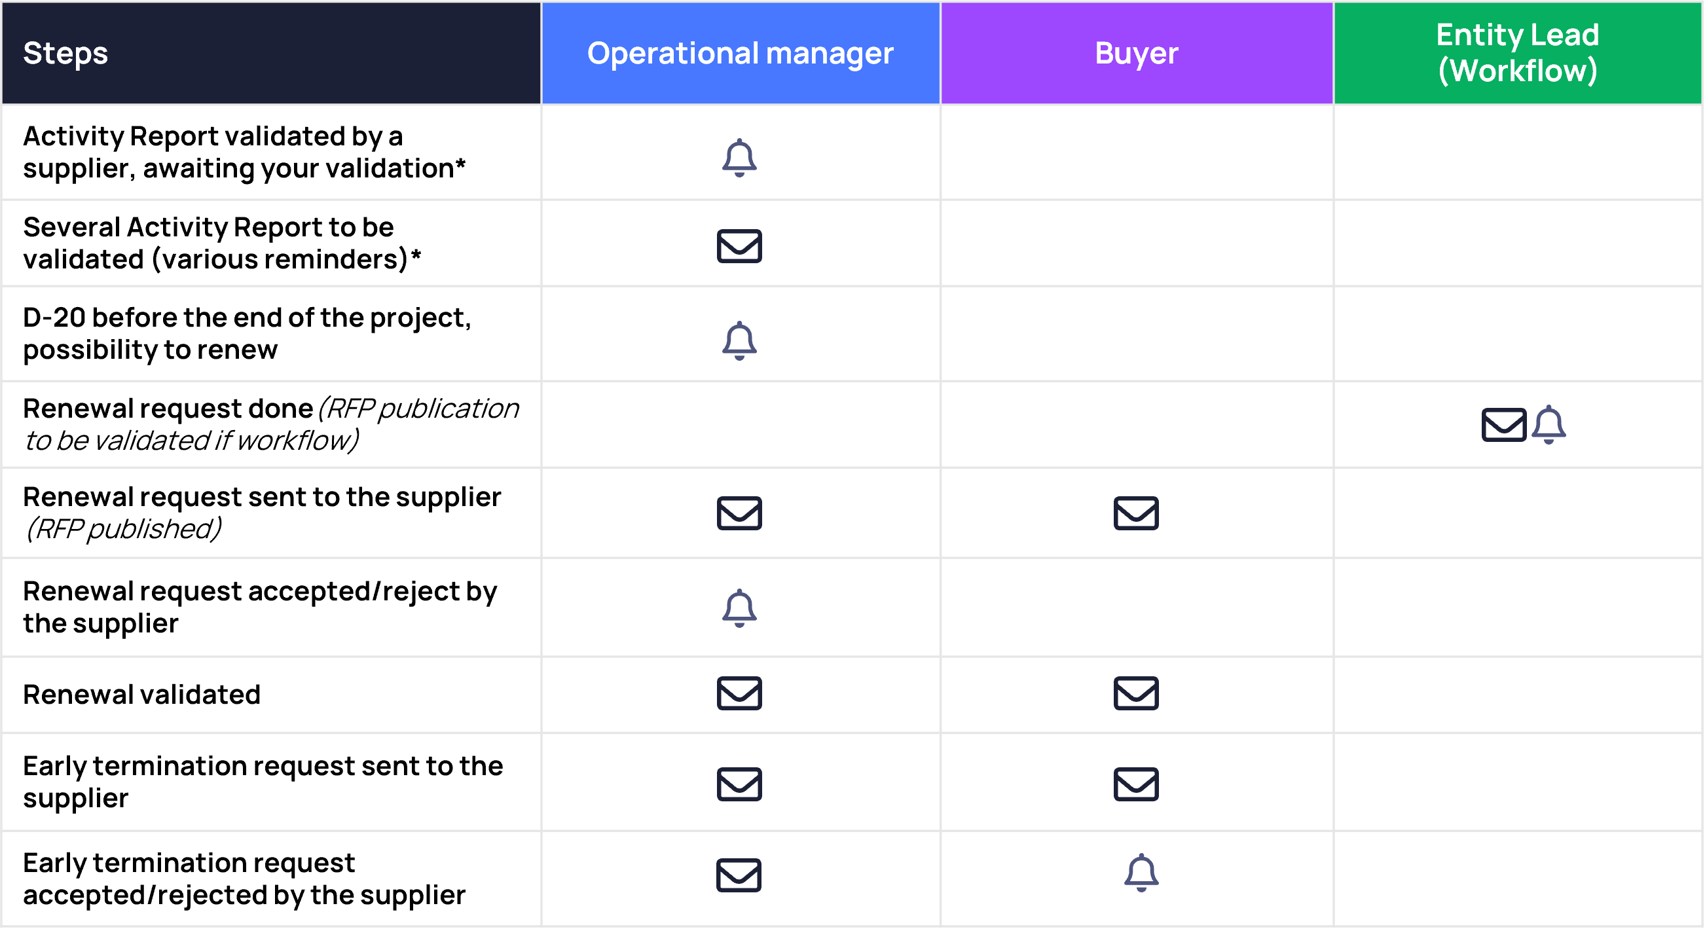
Task: Click Buyer envelope for Early termination request sent
Action: [1137, 785]
